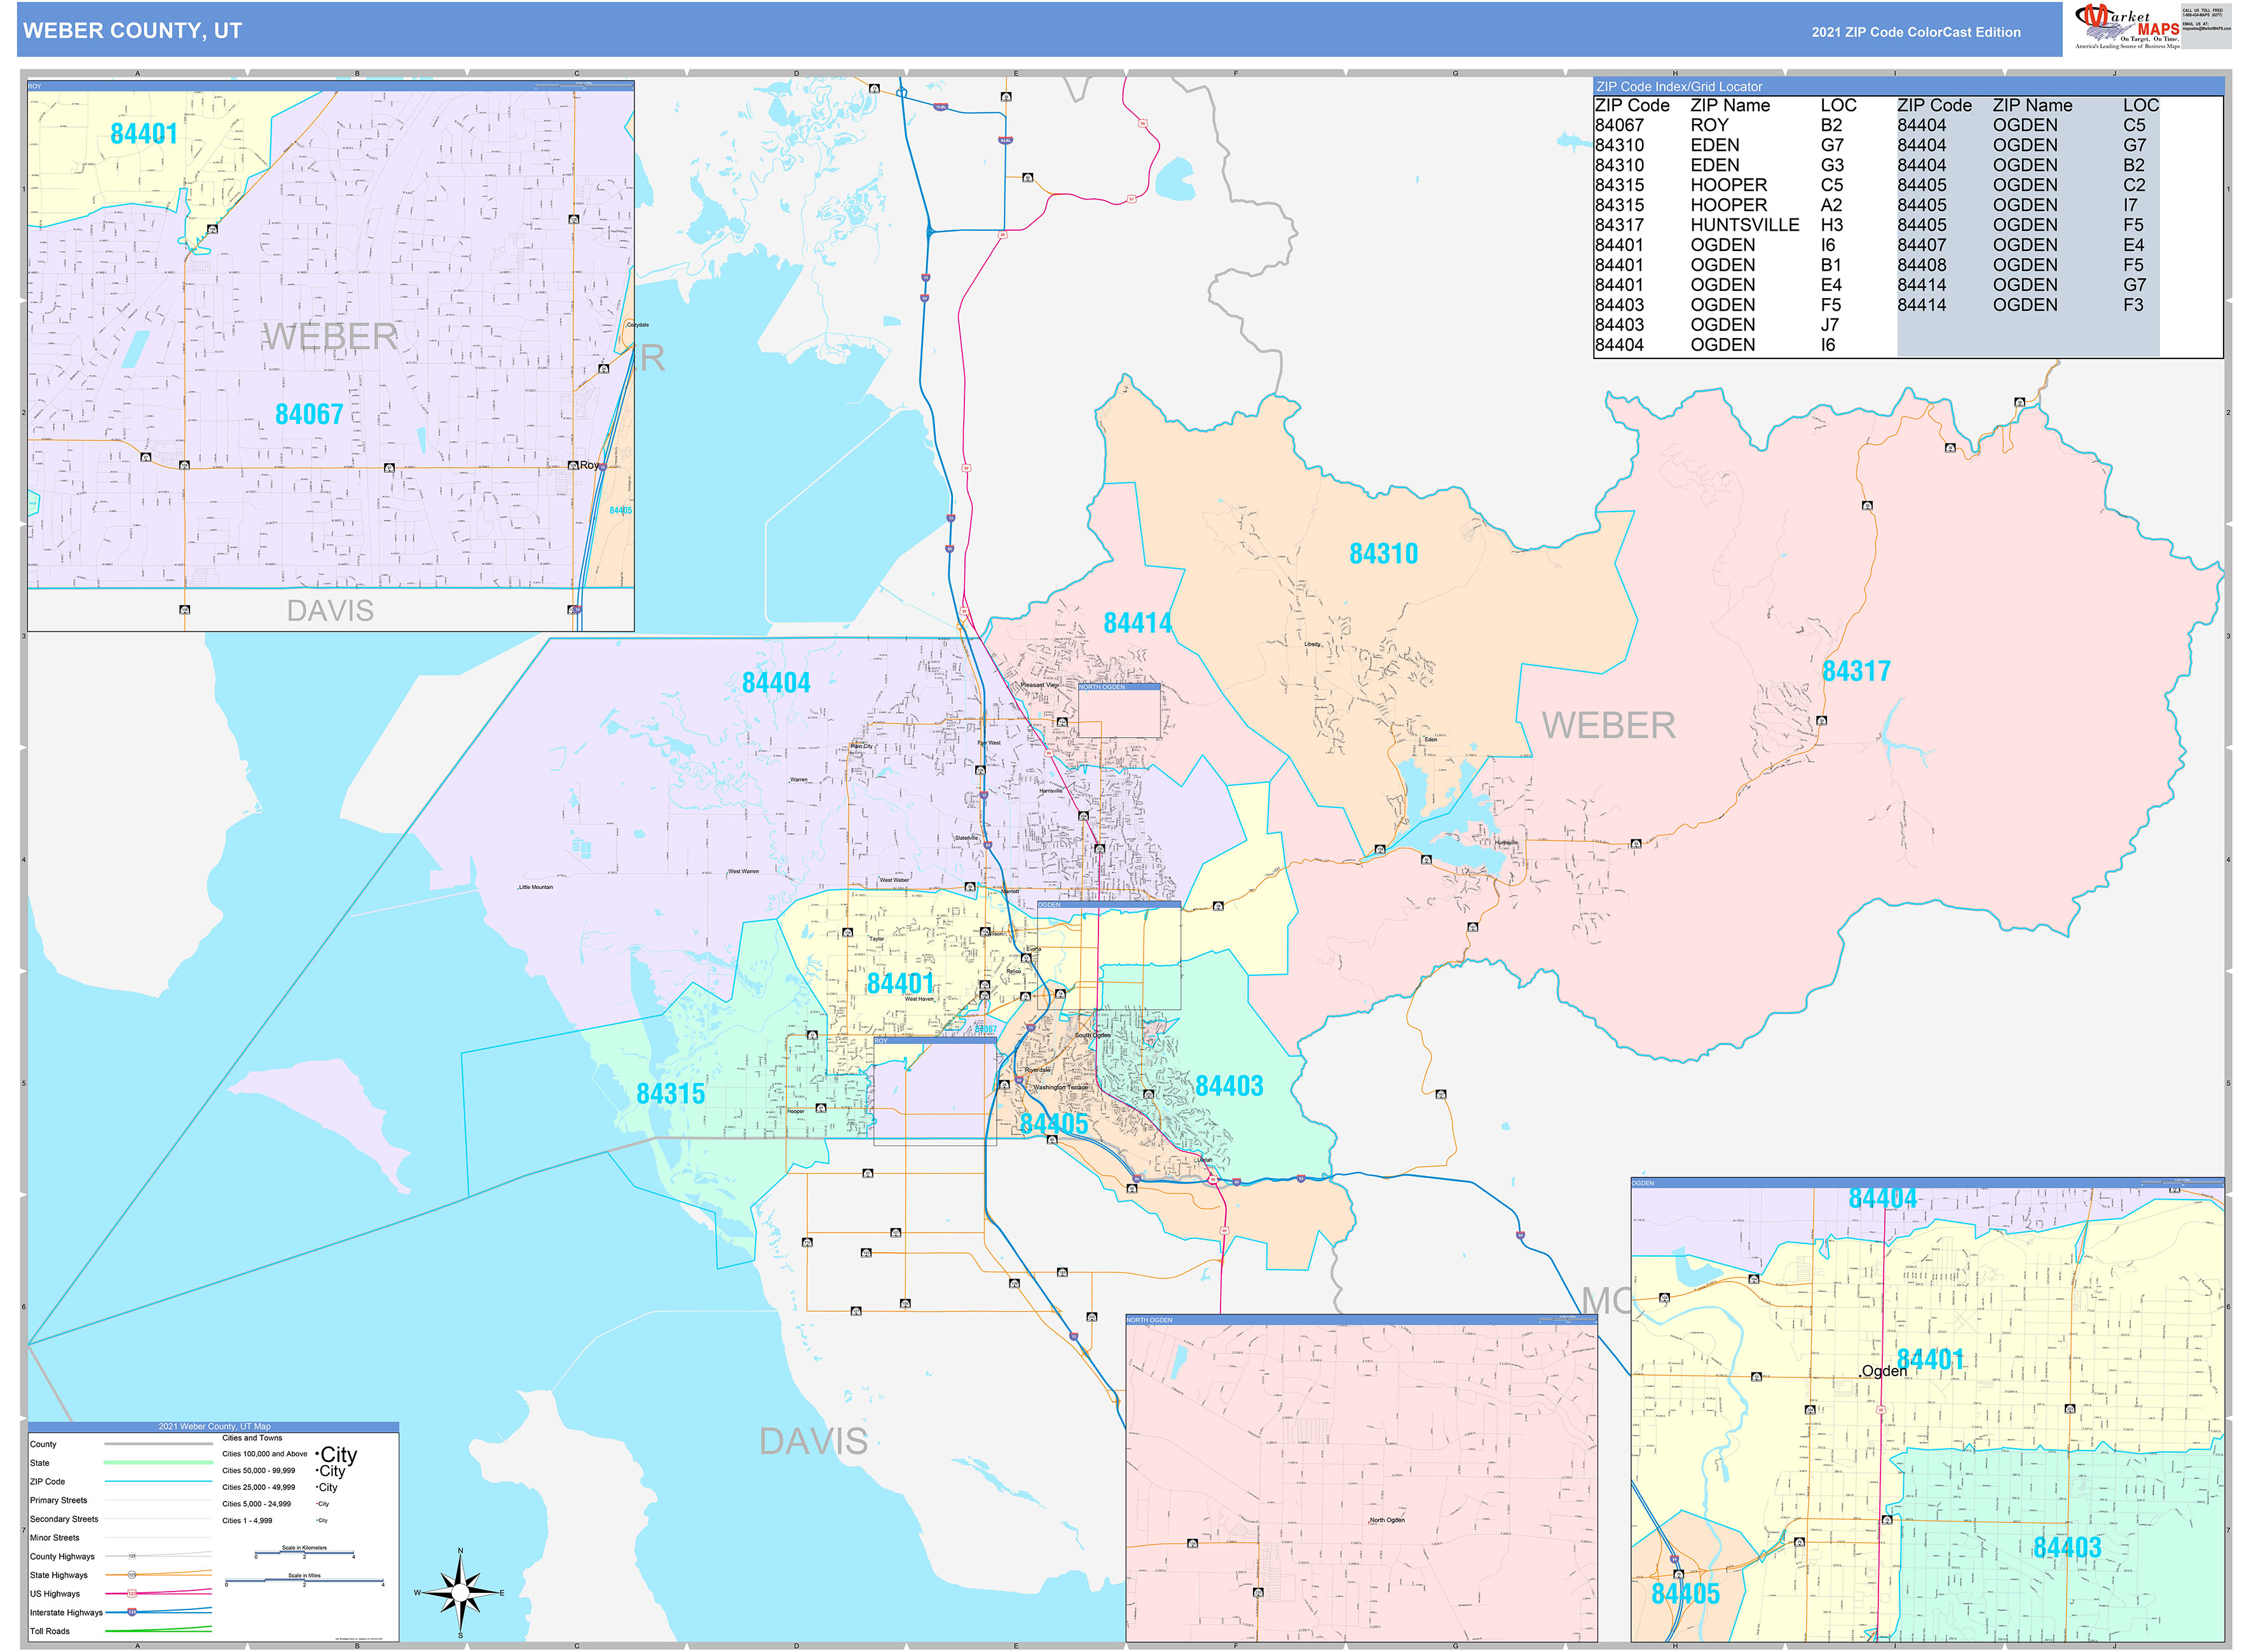
Task: Click the 84404 label on the main map
Action: pos(776,683)
